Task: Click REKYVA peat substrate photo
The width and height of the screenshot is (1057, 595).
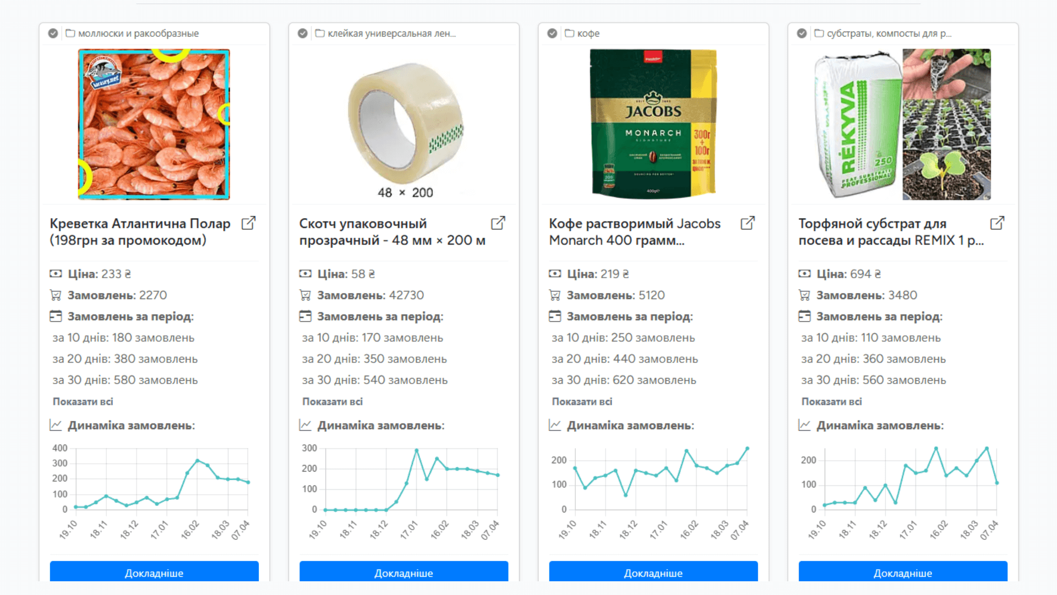Action: tap(903, 124)
